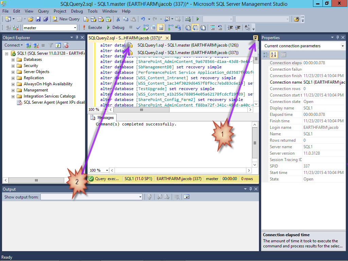Toggle Include Client Statistics button
Viewport: 348px width, 261px height.
point(178,28)
